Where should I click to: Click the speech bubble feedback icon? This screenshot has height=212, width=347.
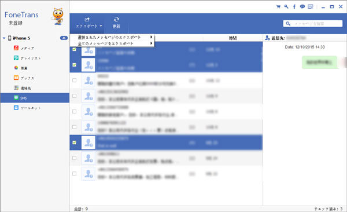pyautogui.click(x=302, y=6)
